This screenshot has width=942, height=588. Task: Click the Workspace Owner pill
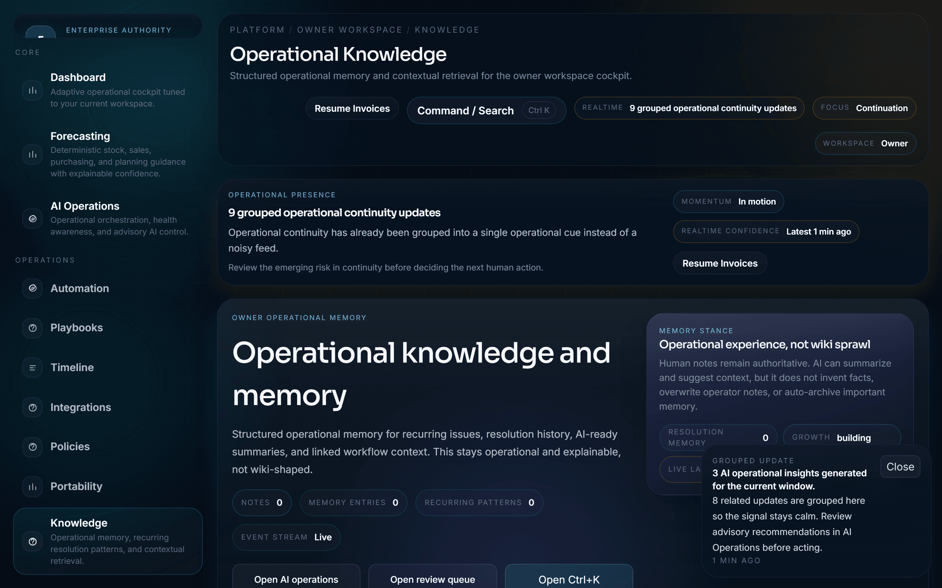pos(865,143)
